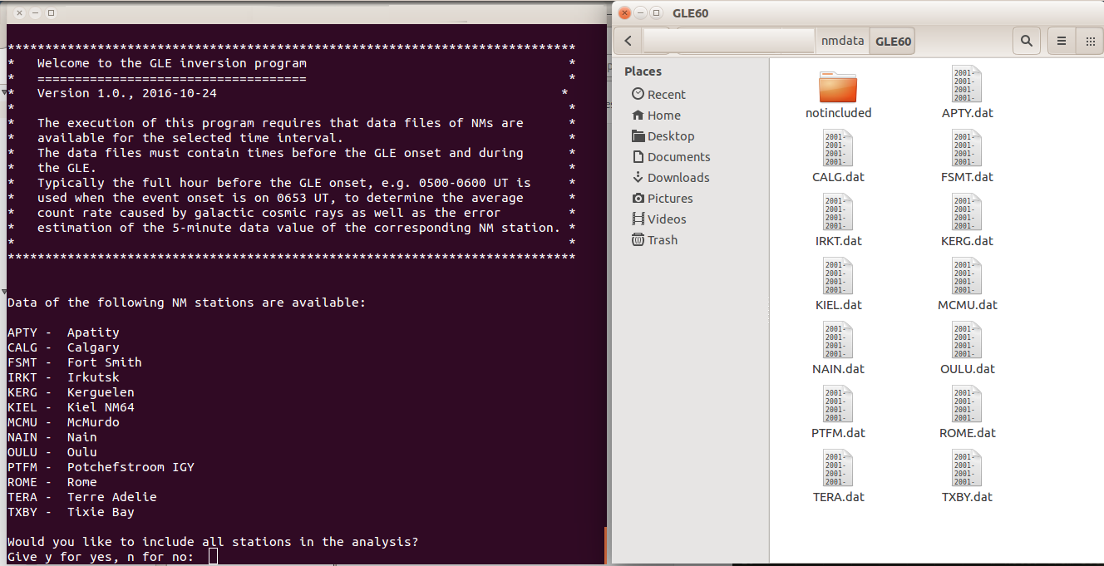Image resolution: width=1104 pixels, height=566 pixels.
Task: Click the blank path bar segment
Action: 728,41
